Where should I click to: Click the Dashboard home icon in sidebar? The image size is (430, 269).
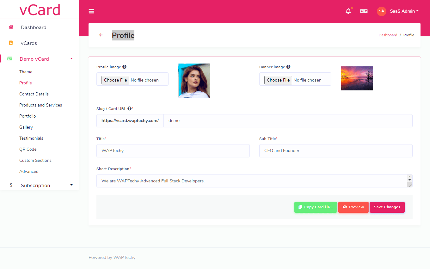click(x=11, y=27)
